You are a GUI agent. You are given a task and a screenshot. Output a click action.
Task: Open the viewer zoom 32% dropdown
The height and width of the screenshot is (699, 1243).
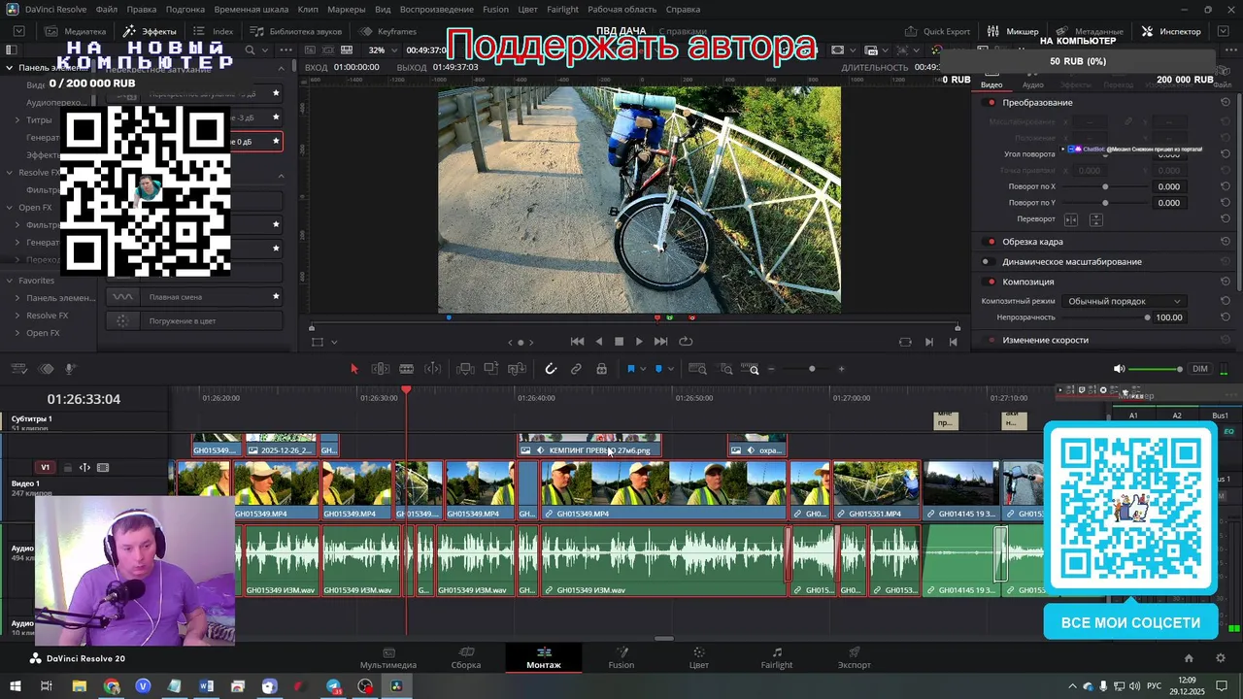pyautogui.click(x=383, y=50)
